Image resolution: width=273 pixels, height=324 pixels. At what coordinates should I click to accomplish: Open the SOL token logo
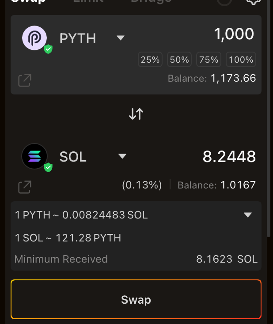[34, 156]
